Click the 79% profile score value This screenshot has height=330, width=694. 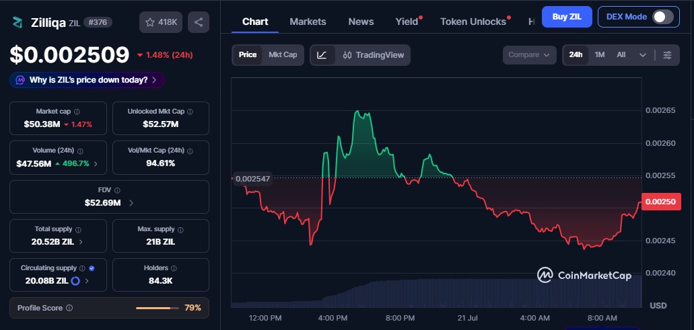pos(193,308)
